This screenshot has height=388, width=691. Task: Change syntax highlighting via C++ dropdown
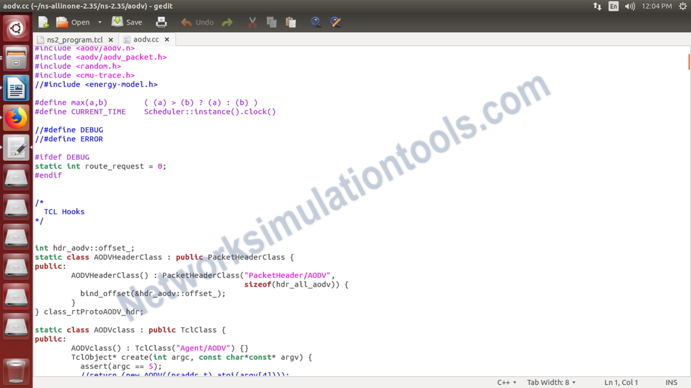(506, 382)
